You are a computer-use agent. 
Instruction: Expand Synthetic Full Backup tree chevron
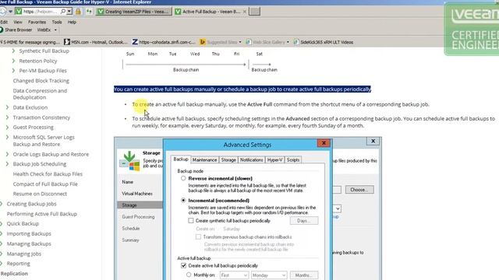(13, 51)
